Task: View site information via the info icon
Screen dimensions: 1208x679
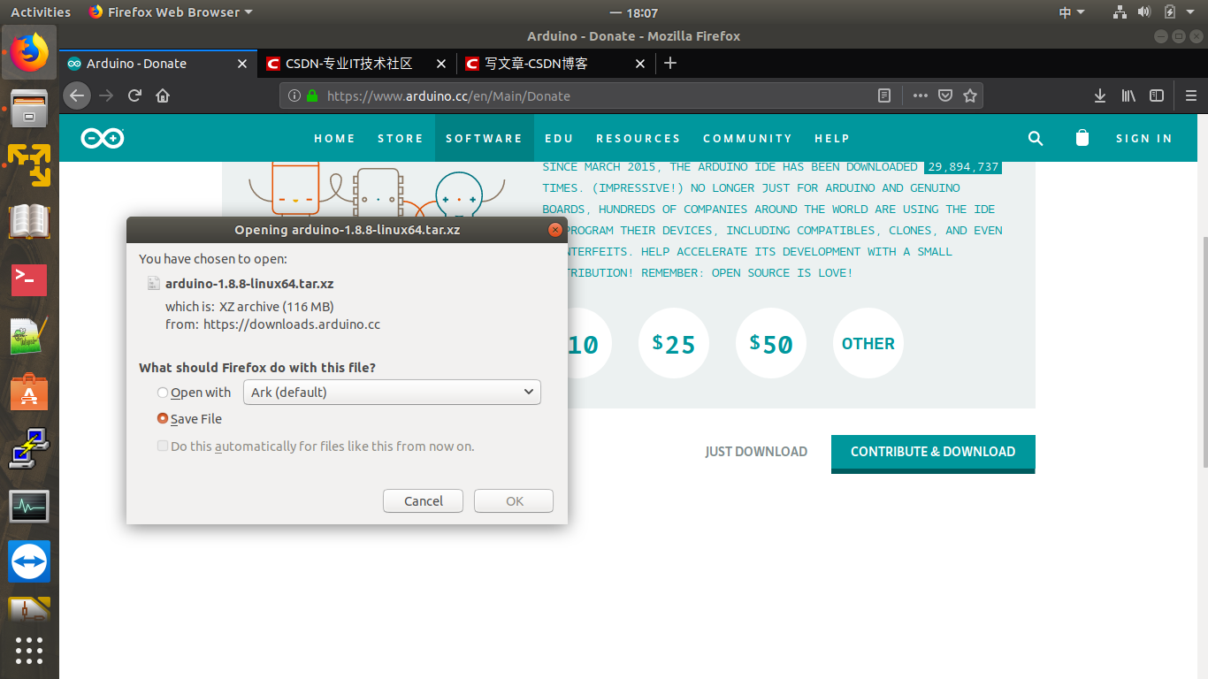Action: click(x=294, y=95)
